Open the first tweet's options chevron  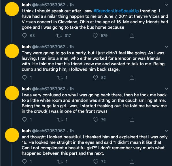click(167, 5)
